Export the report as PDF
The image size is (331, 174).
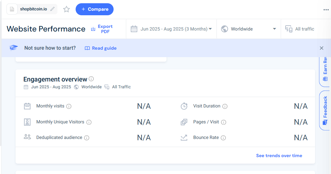102,29
